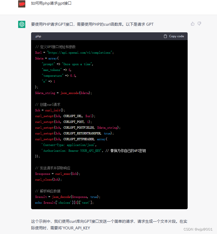
Task: Click the json_decode($response, true) line
Action: coord(68,197)
